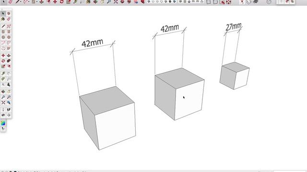Image resolution: width=307 pixels, height=172 pixels.
Task: Select the arrow Select tool in left palette
Action: pos(3,13)
